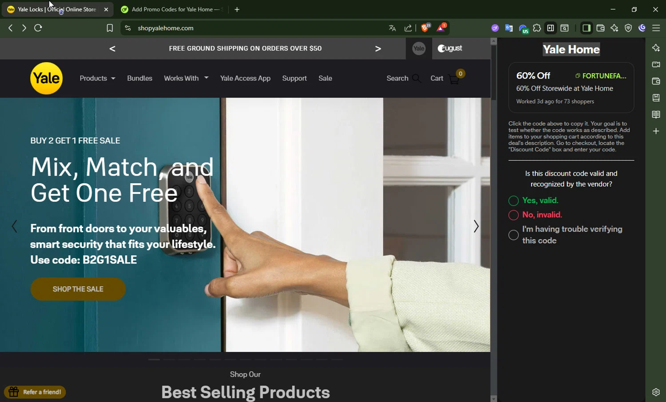Open the Brave VPN shield icon
The image size is (666, 402).
tap(628, 28)
